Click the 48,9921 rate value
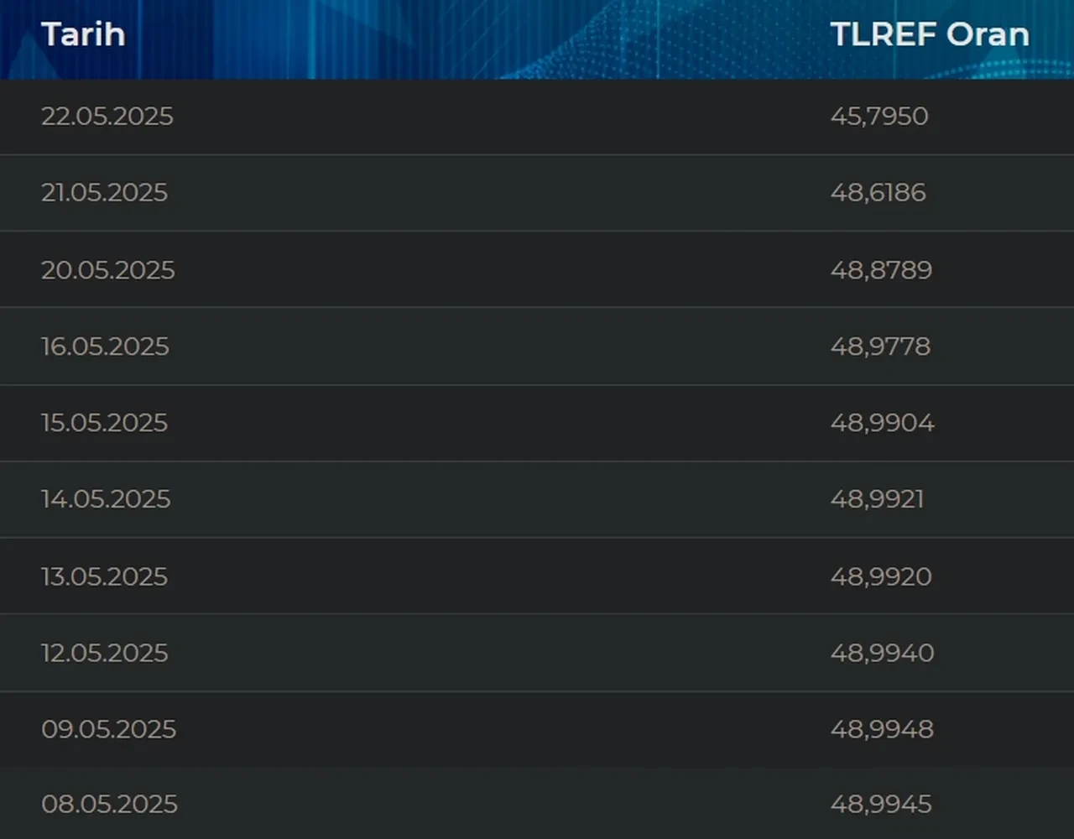The image size is (1074, 839). click(877, 499)
